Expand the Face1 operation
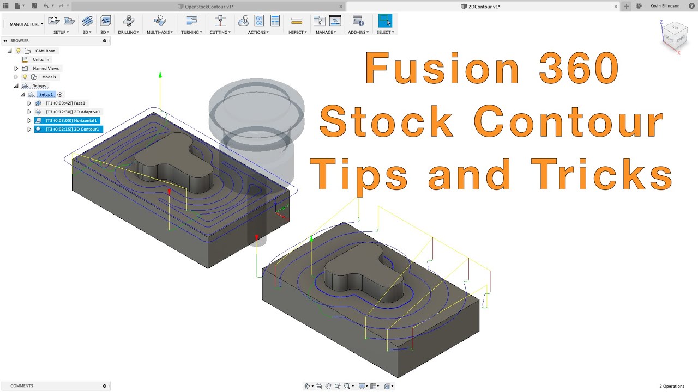The image size is (698, 392). point(29,103)
